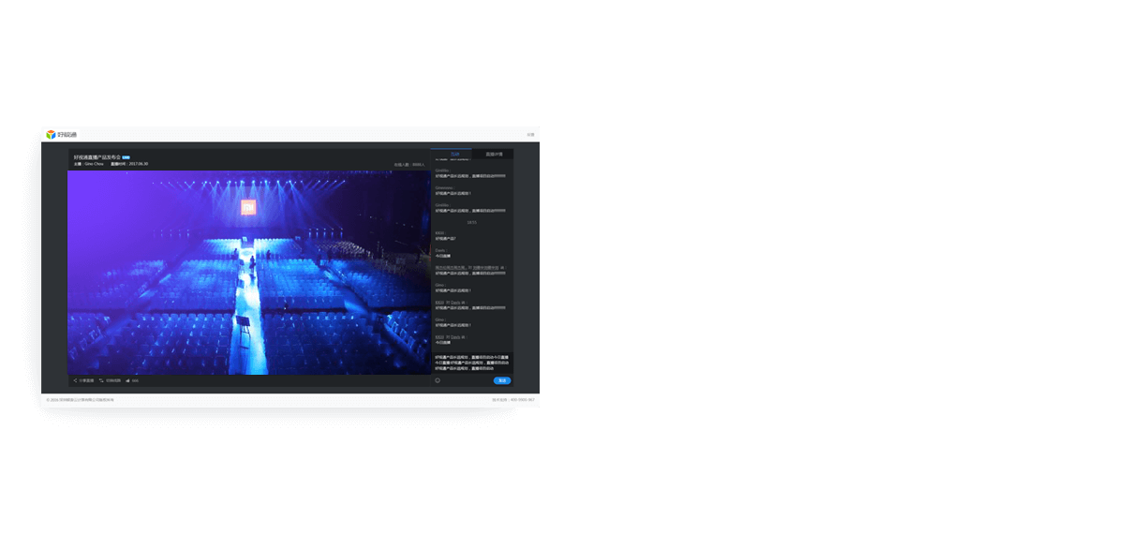Click the live video player area
The height and width of the screenshot is (534, 1143).
point(248,273)
